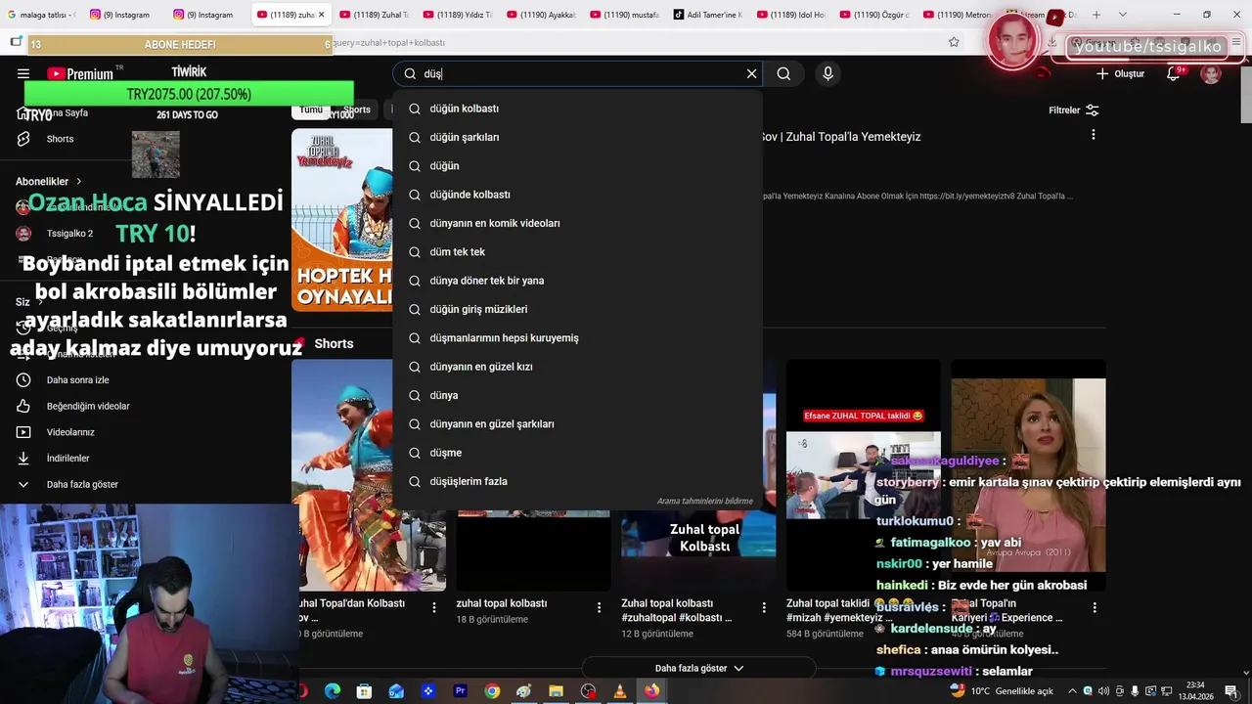Choose "düşmanlarımın hepsi kuruyemiş" suggestion

(x=577, y=338)
